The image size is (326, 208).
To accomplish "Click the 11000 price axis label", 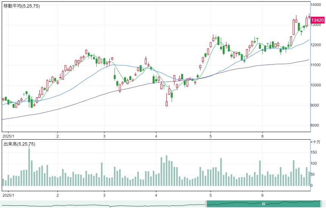I will coord(316,65).
